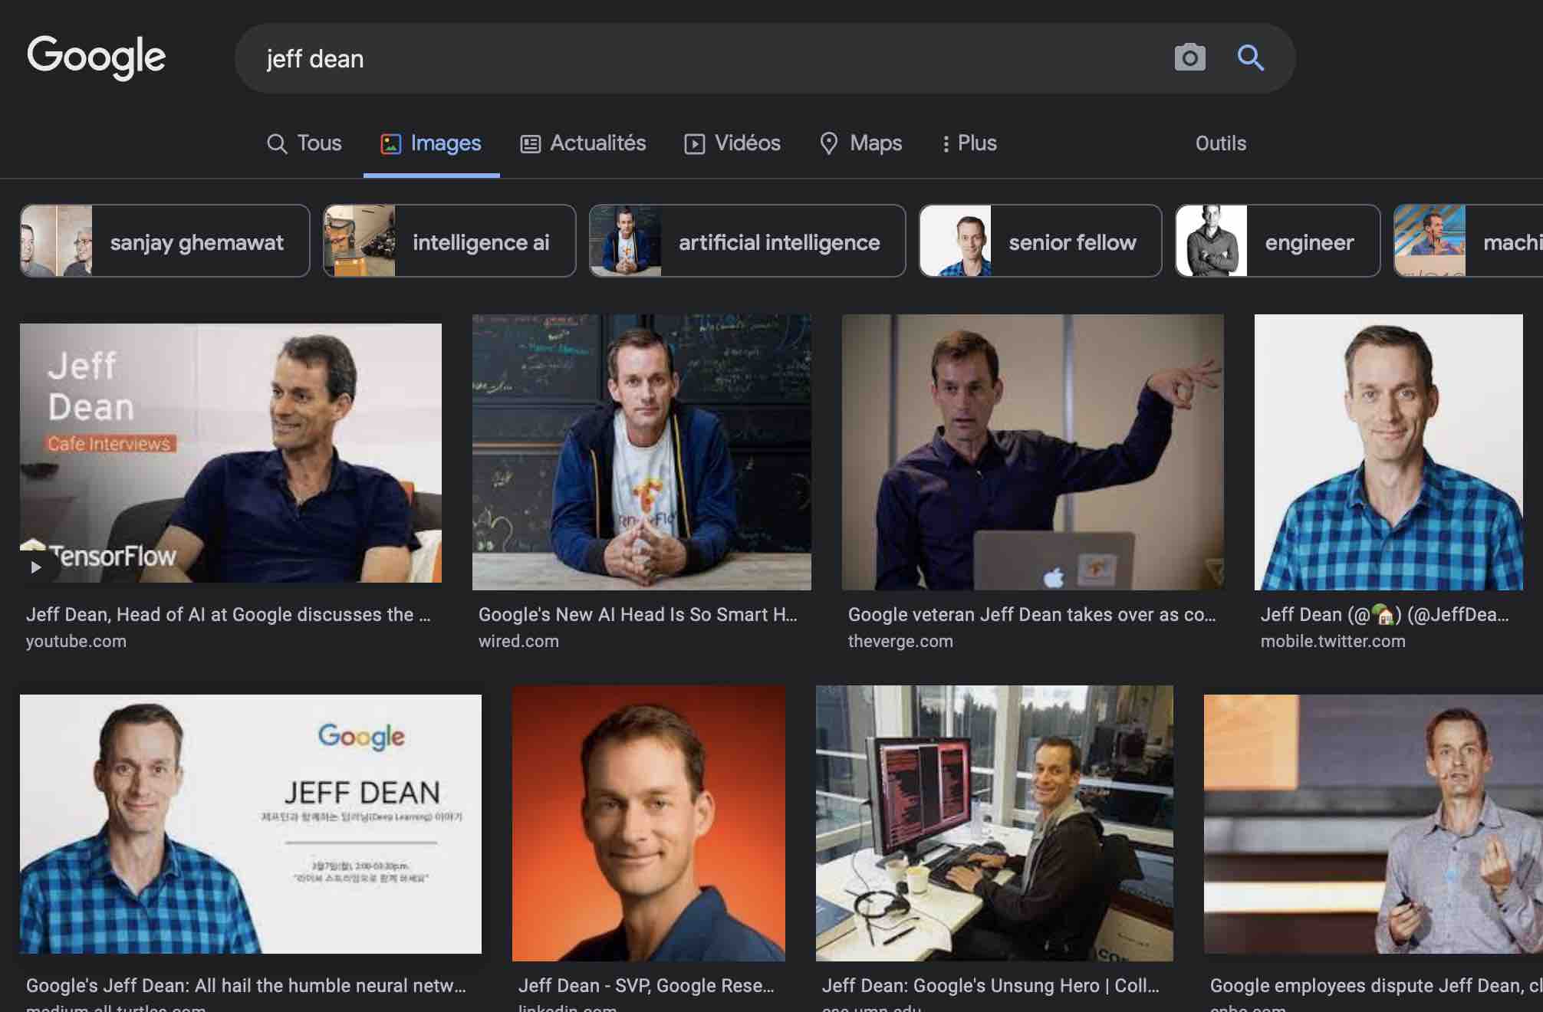Viewport: 1543px width, 1012px height.
Task: Click 'Jeff Dean: Google's Unsung Hero' title
Action: pos(990,986)
